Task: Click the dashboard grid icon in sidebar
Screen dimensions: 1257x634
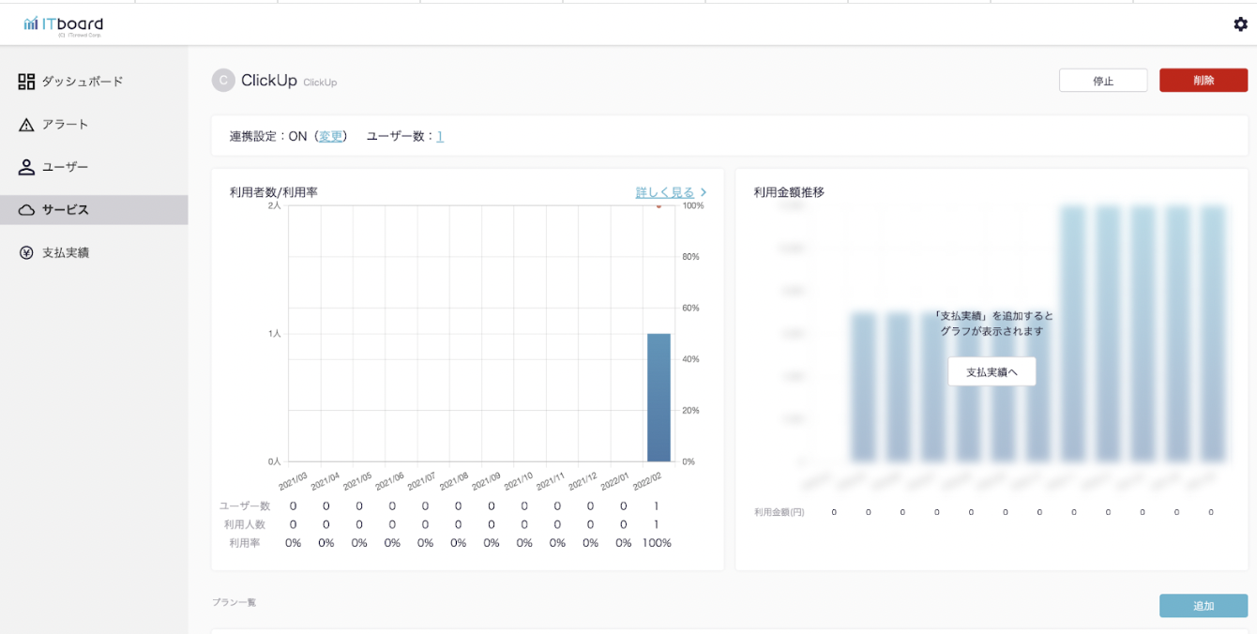Action: point(26,82)
